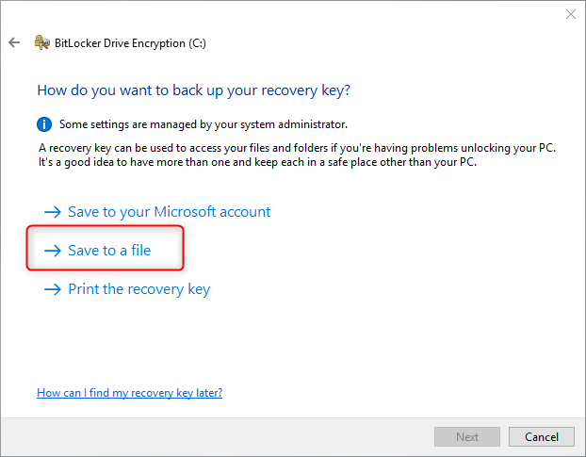Click the 'It's a good idea' sentence
This screenshot has height=457, width=586.
click(x=254, y=162)
